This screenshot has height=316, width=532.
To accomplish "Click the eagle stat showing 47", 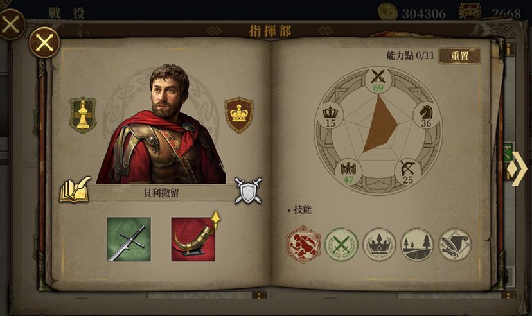I will point(348,172).
